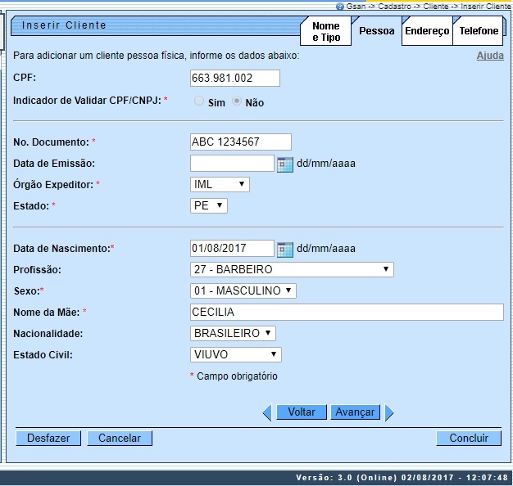Click the Concluir button
The width and height of the screenshot is (513, 486).
point(469,439)
